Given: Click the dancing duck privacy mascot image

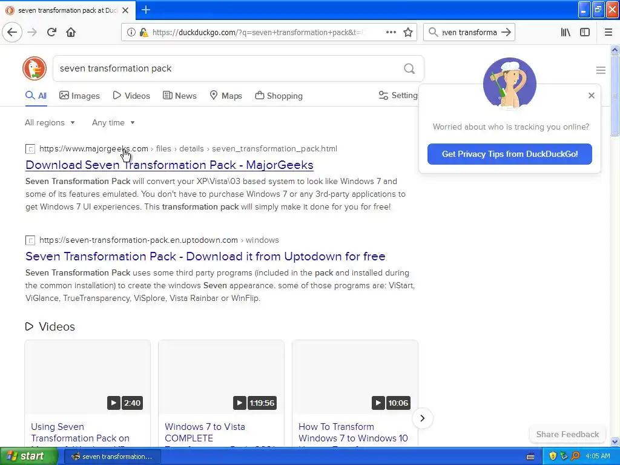Looking at the screenshot, I should [509, 84].
